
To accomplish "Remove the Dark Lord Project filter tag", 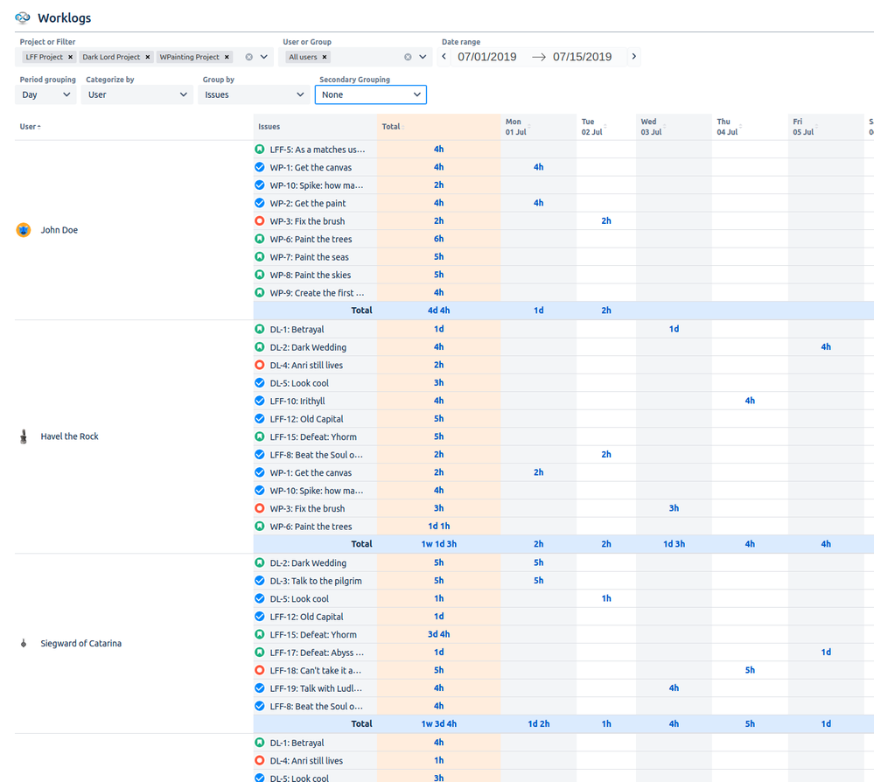I will tap(149, 57).
